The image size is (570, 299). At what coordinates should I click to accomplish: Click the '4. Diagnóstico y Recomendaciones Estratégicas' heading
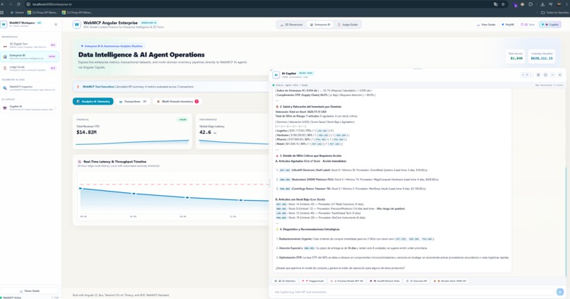pos(309,230)
